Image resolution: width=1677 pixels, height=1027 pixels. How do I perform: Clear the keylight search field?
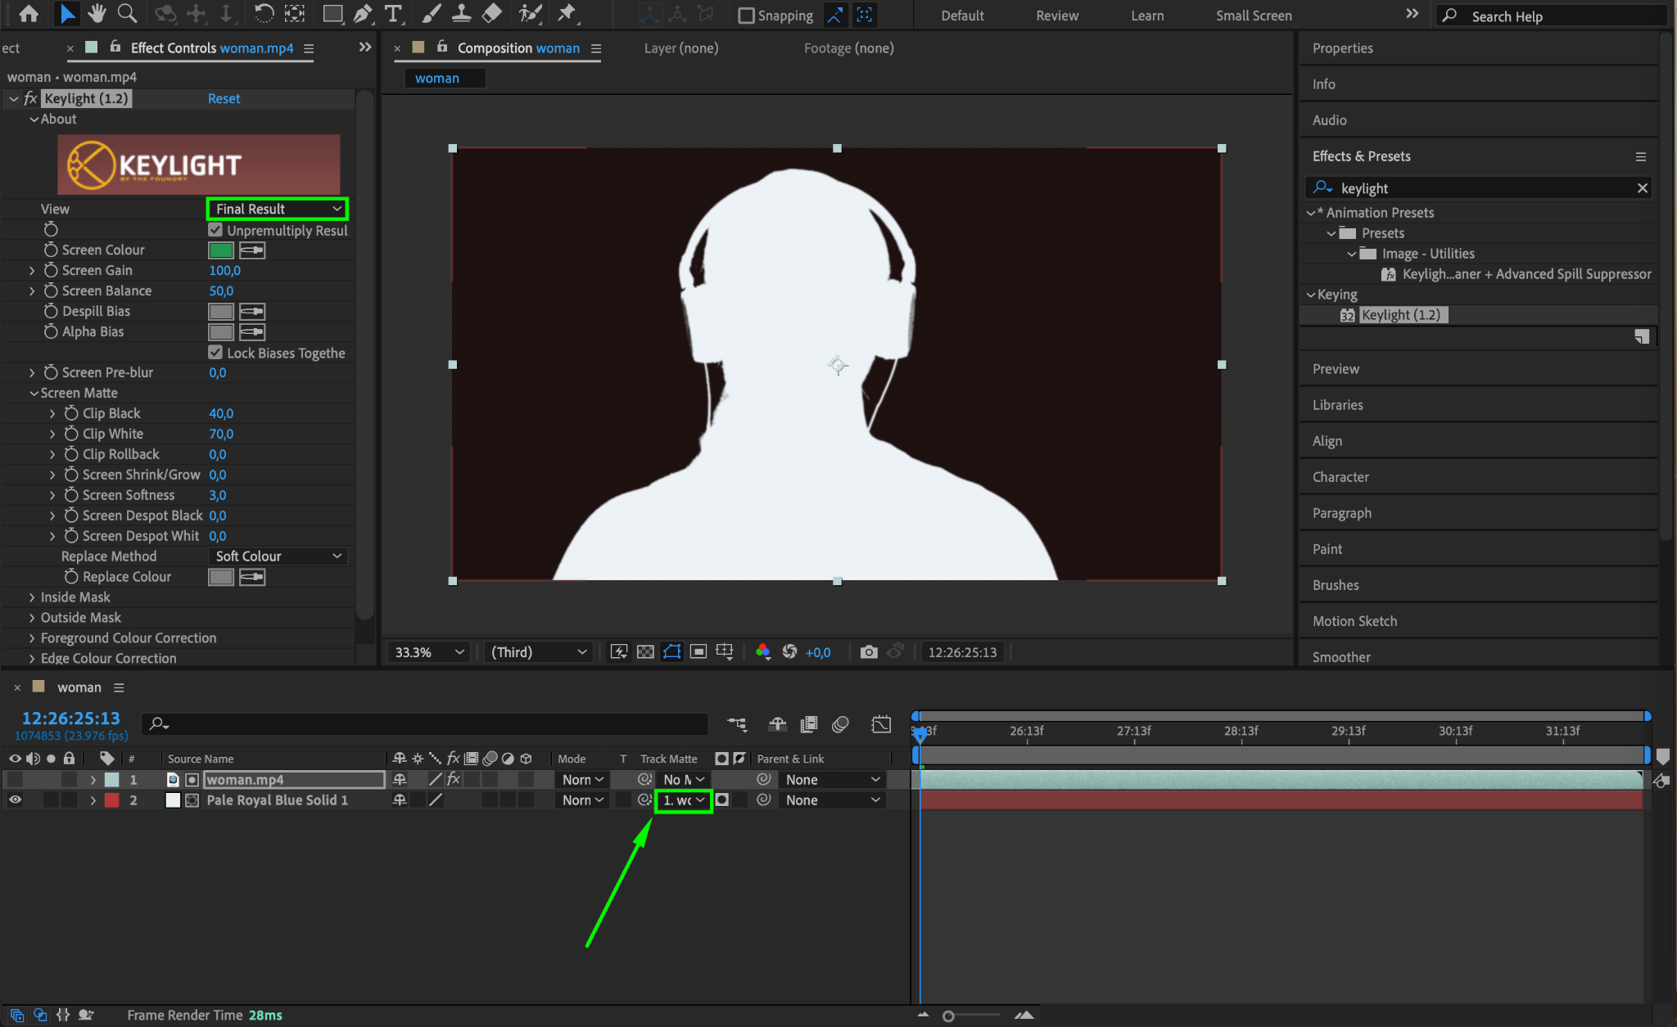point(1642,188)
